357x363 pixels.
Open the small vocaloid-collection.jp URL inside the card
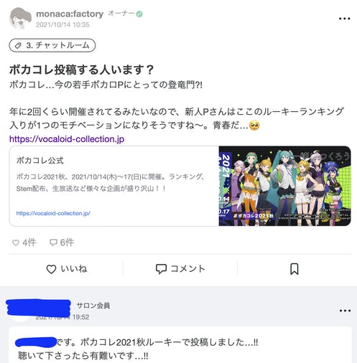tap(53, 213)
